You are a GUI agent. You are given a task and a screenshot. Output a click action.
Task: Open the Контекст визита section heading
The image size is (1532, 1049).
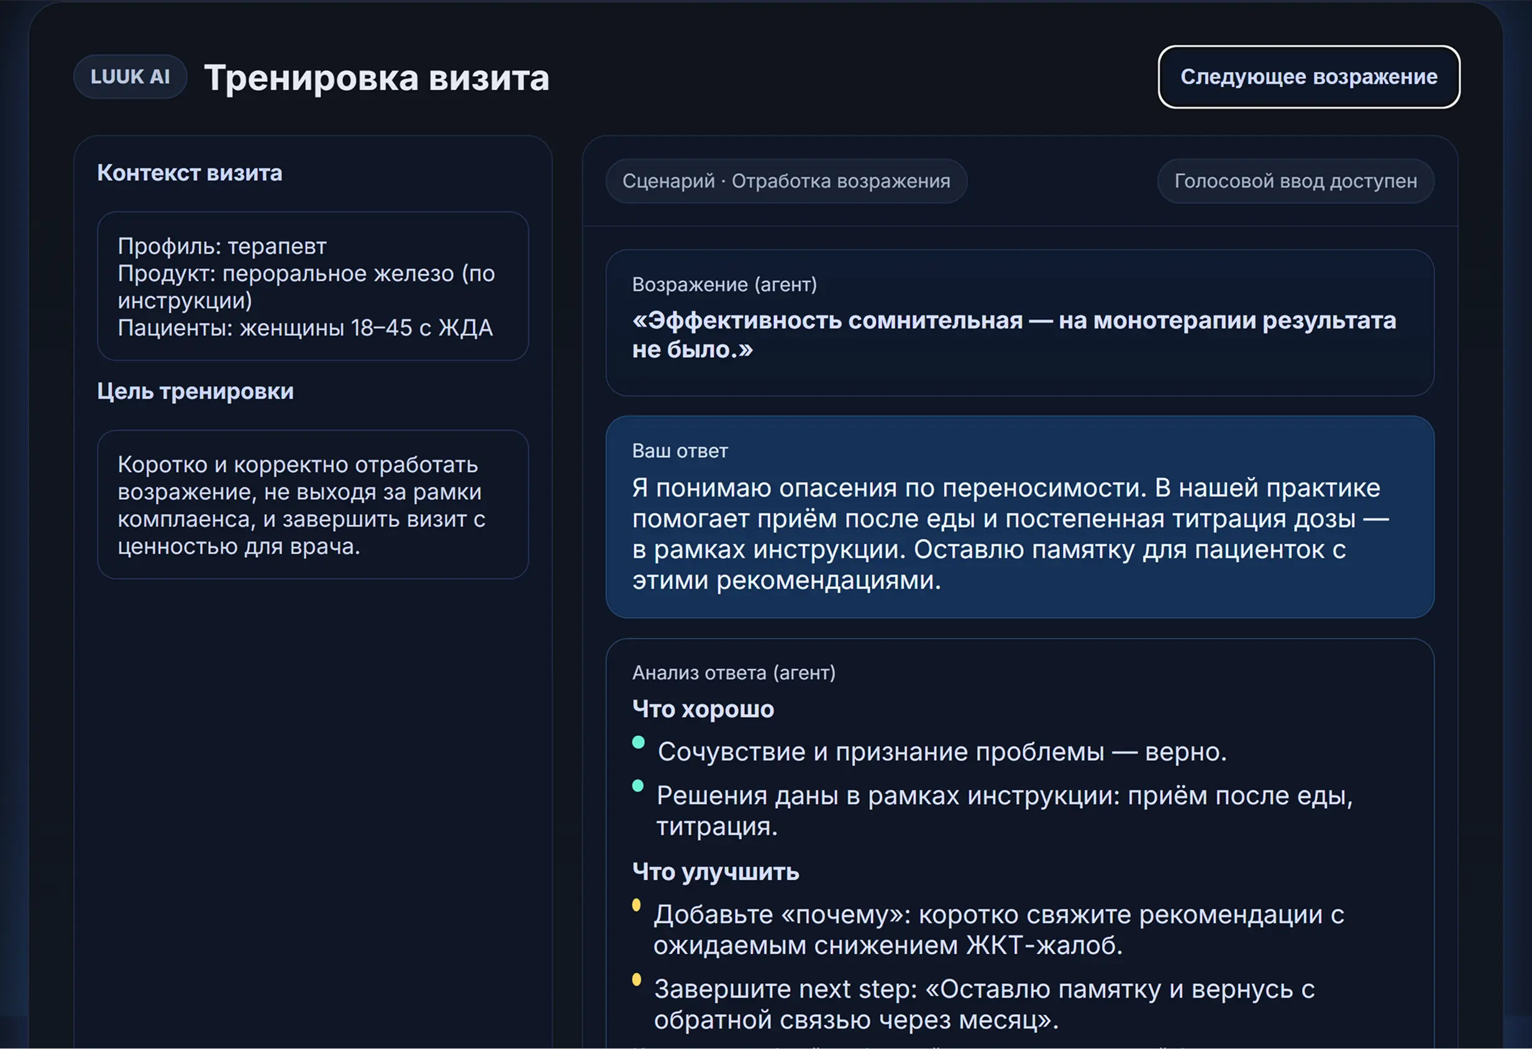pos(190,173)
